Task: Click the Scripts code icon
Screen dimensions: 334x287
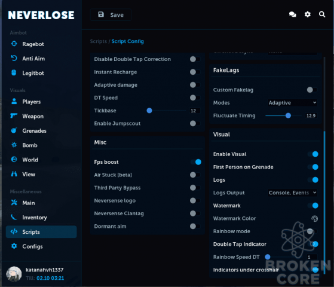Action: (14, 231)
